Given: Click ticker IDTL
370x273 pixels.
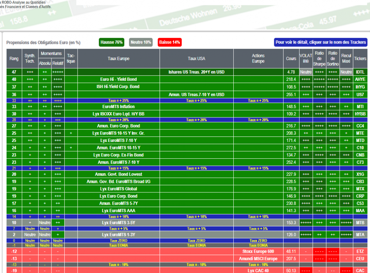Looking at the screenshot, I should click(360, 72).
